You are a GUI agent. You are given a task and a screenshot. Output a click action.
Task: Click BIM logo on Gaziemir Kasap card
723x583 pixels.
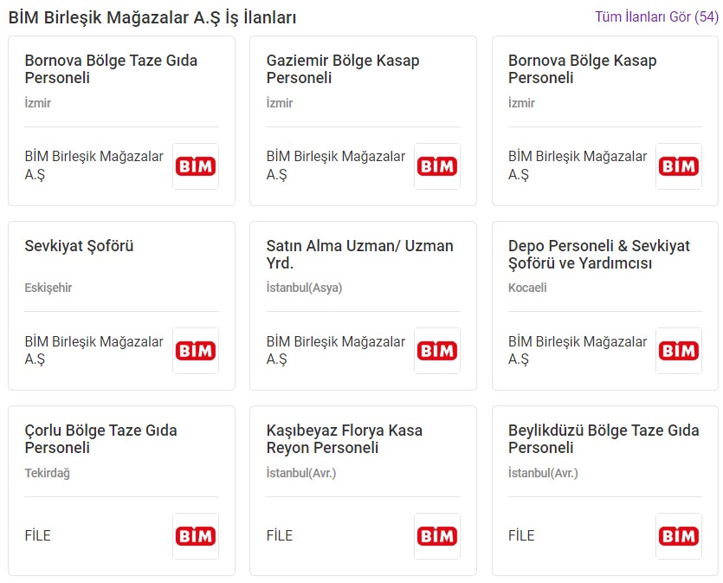coord(437,166)
